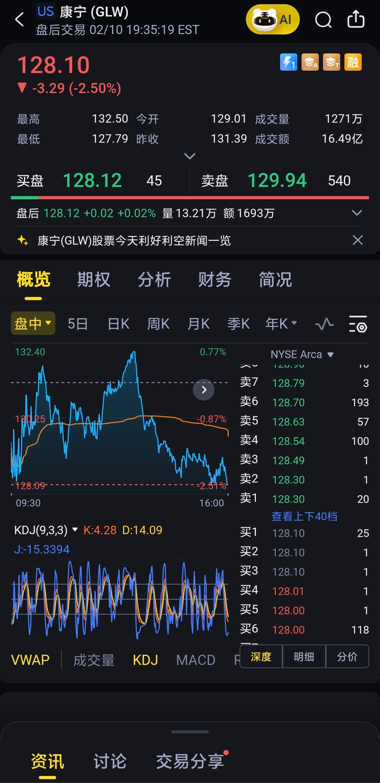Expand the 盘后 after-hours row

pyautogui.click(x=357, y=213)
